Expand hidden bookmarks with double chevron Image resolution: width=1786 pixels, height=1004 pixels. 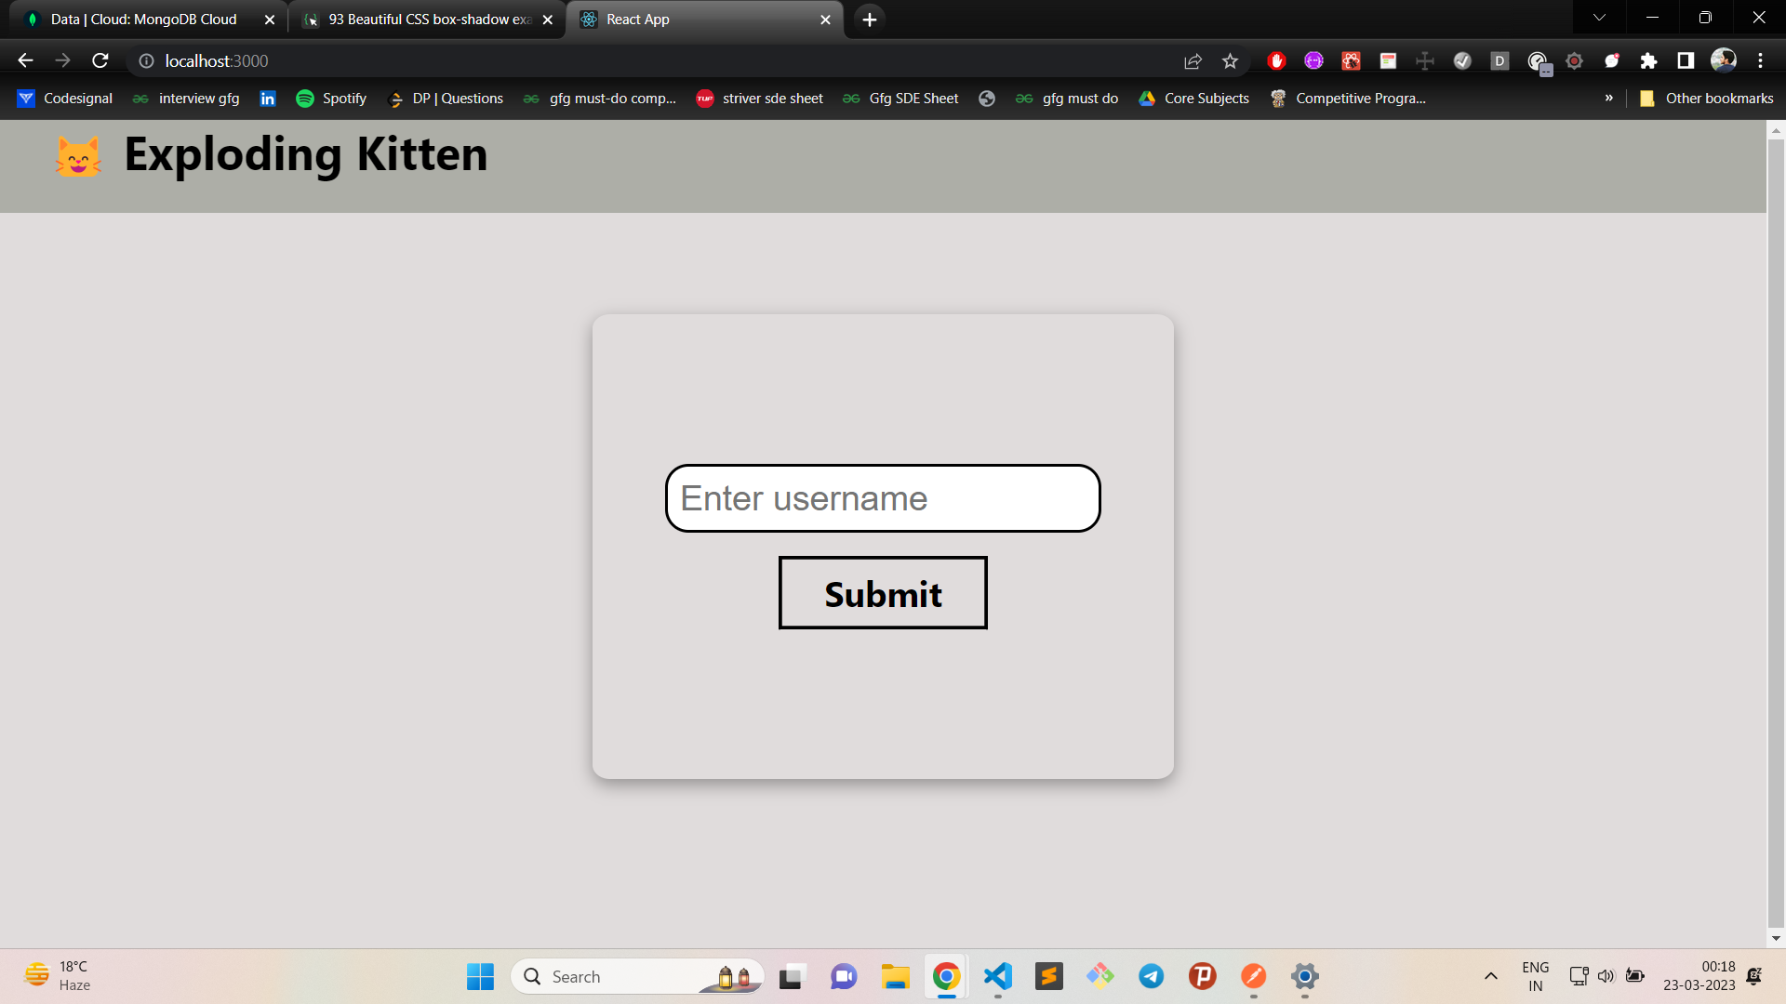1608,99
